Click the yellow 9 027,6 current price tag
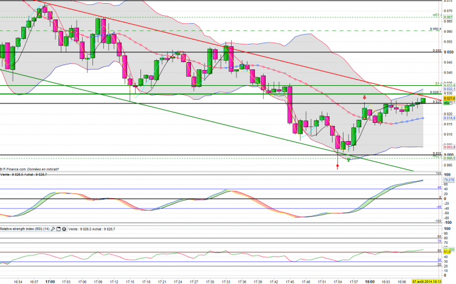Screen dimensions: 456x284 (x=449, y=99)
